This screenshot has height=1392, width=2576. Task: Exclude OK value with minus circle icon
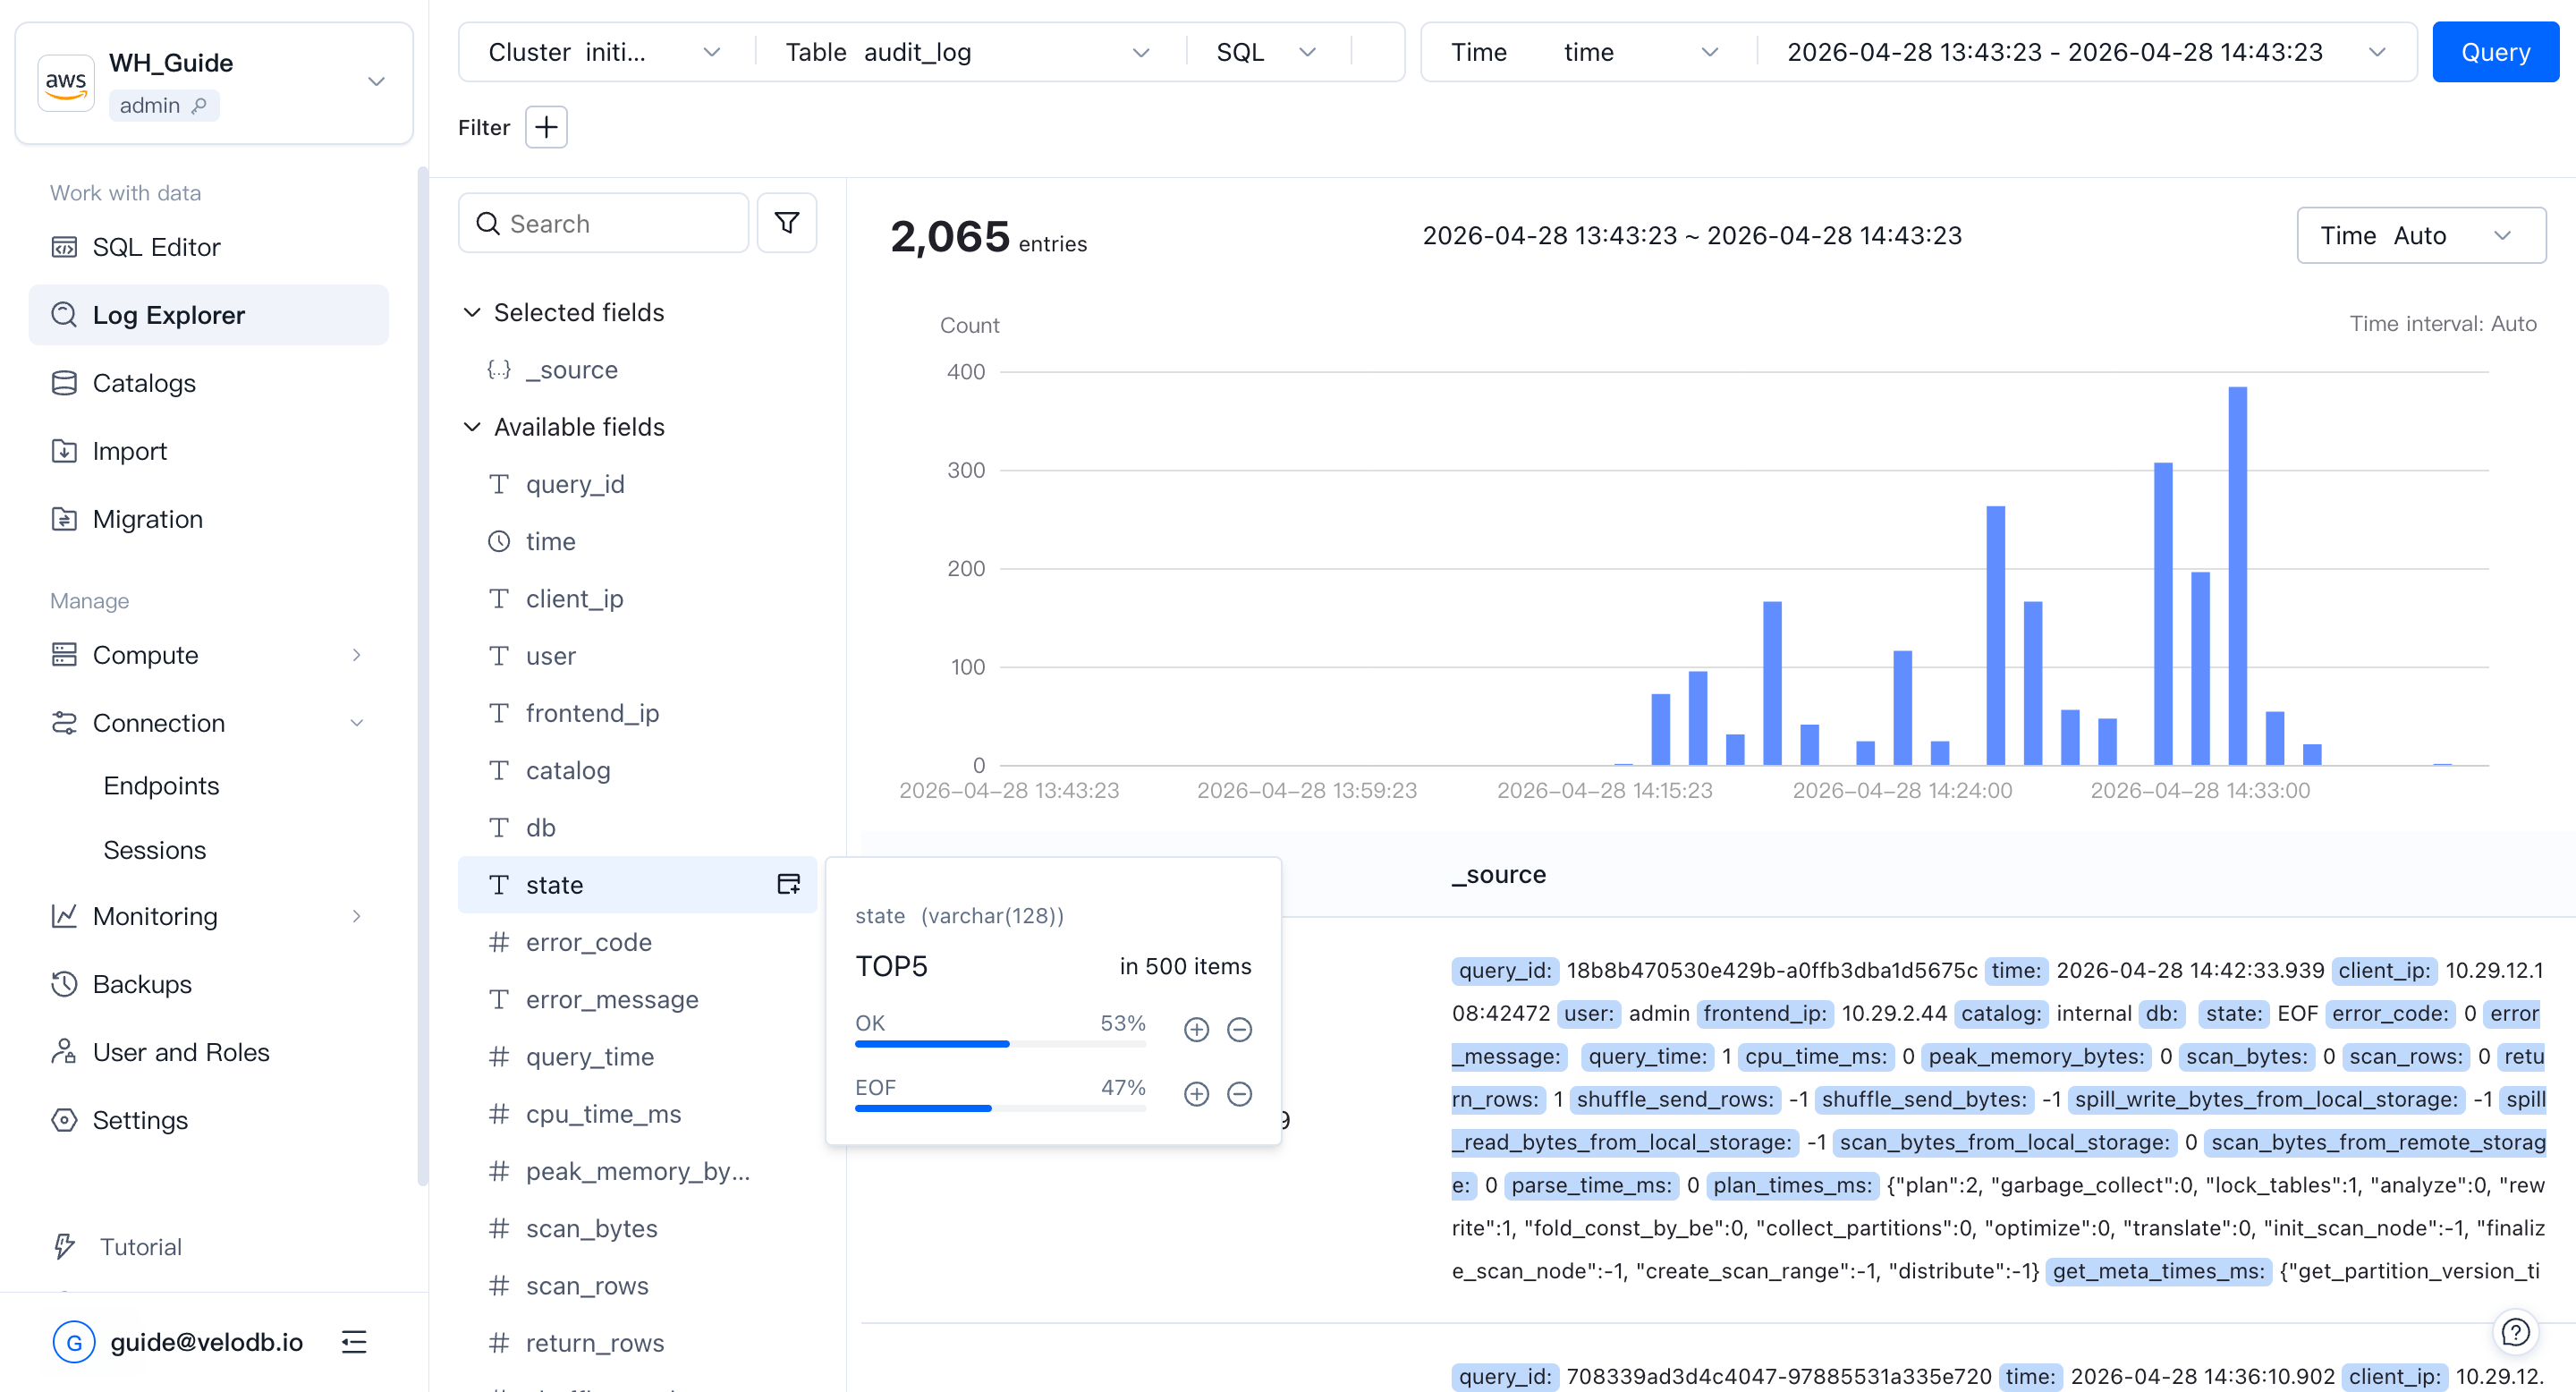(x=1239, y=1029)
